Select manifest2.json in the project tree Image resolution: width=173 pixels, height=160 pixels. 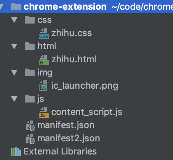(x=69, y=139)
